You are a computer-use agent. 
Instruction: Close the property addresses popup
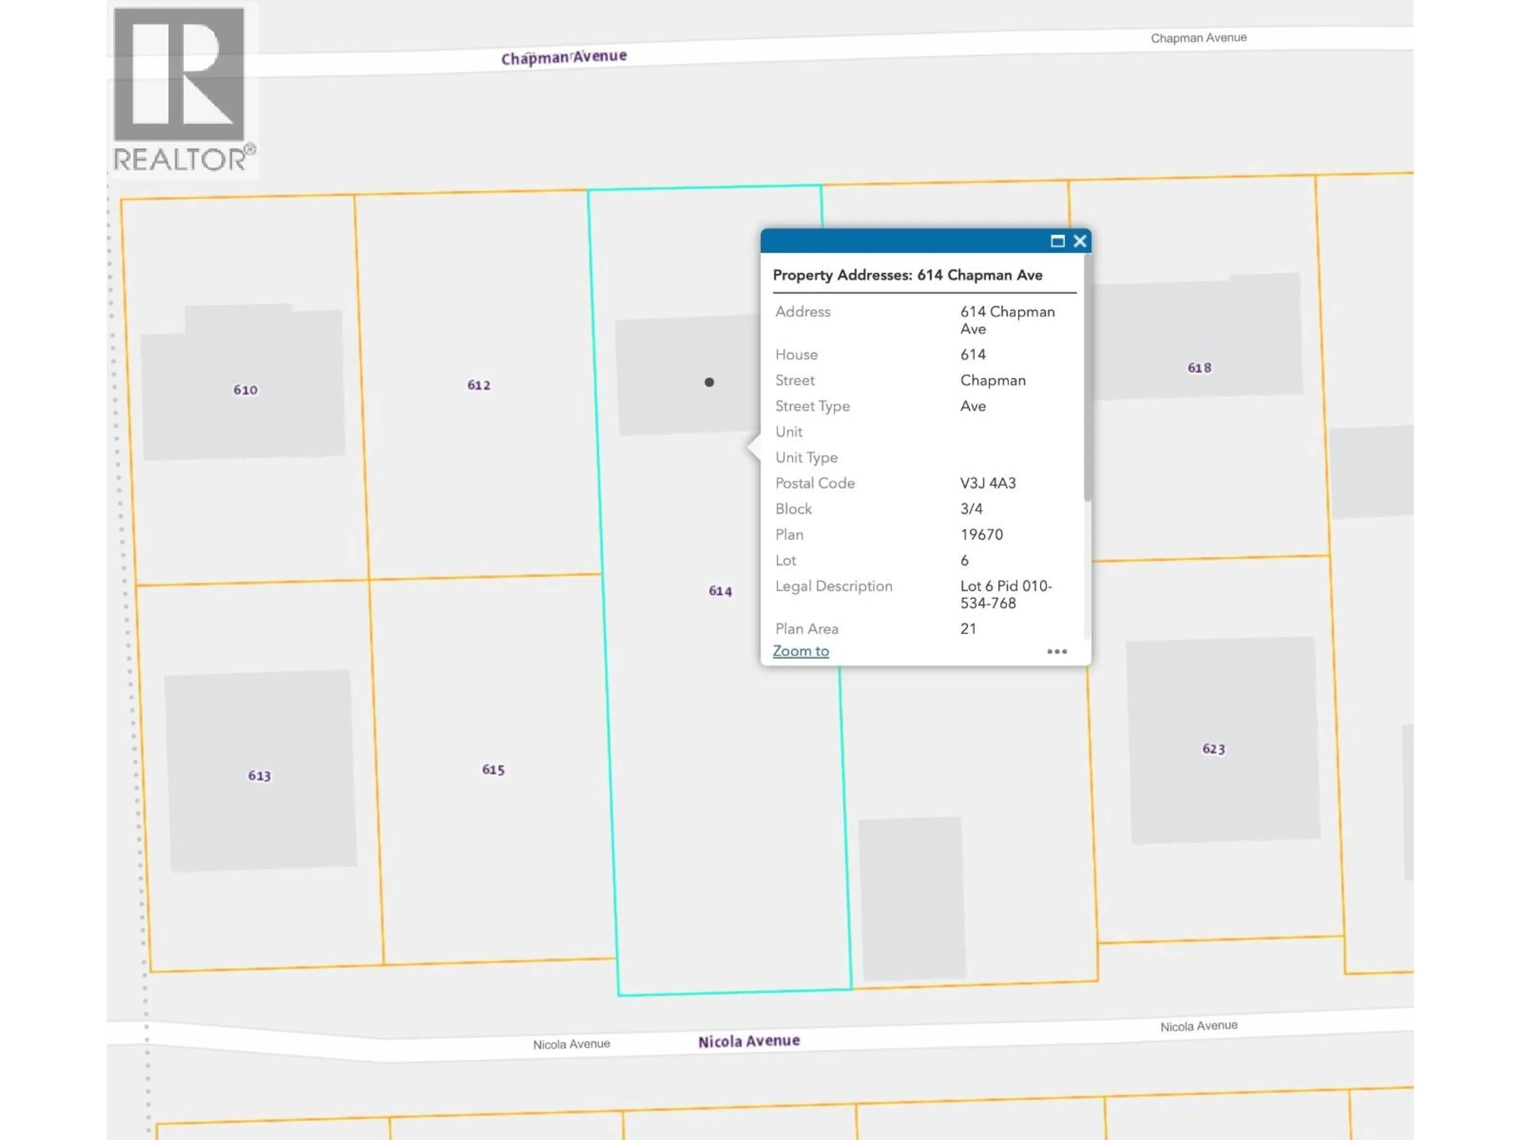tap(1079, 242)
